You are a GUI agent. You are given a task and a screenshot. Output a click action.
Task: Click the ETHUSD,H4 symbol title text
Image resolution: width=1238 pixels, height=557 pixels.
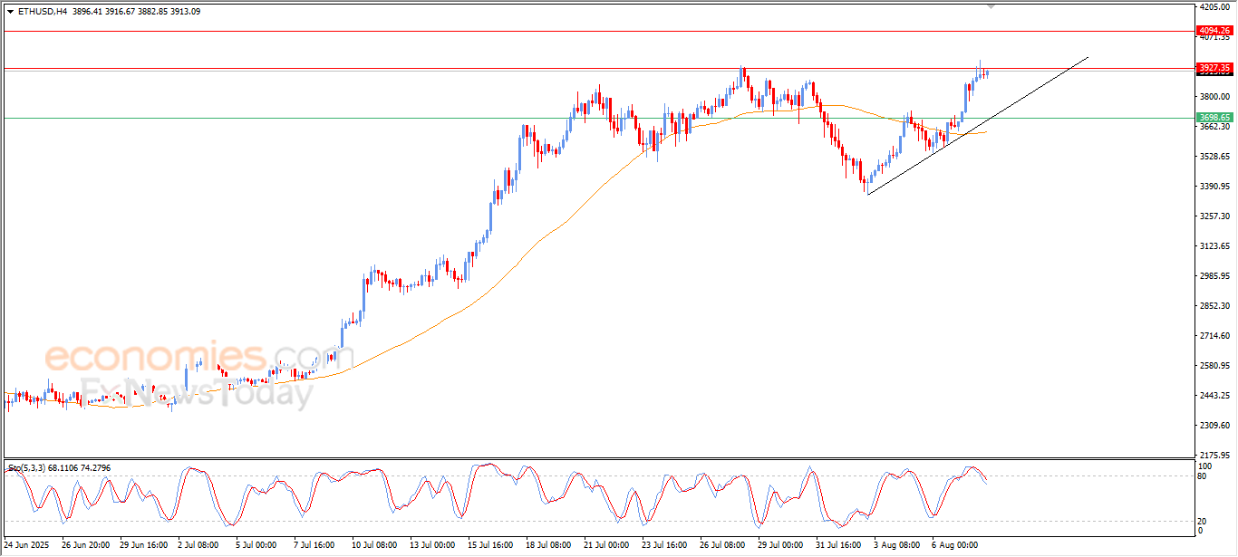point(42,12)
